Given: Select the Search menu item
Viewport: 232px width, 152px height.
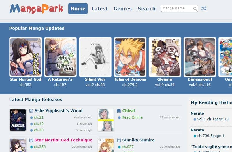Looking at the screenshot, I should coord(147,9).
